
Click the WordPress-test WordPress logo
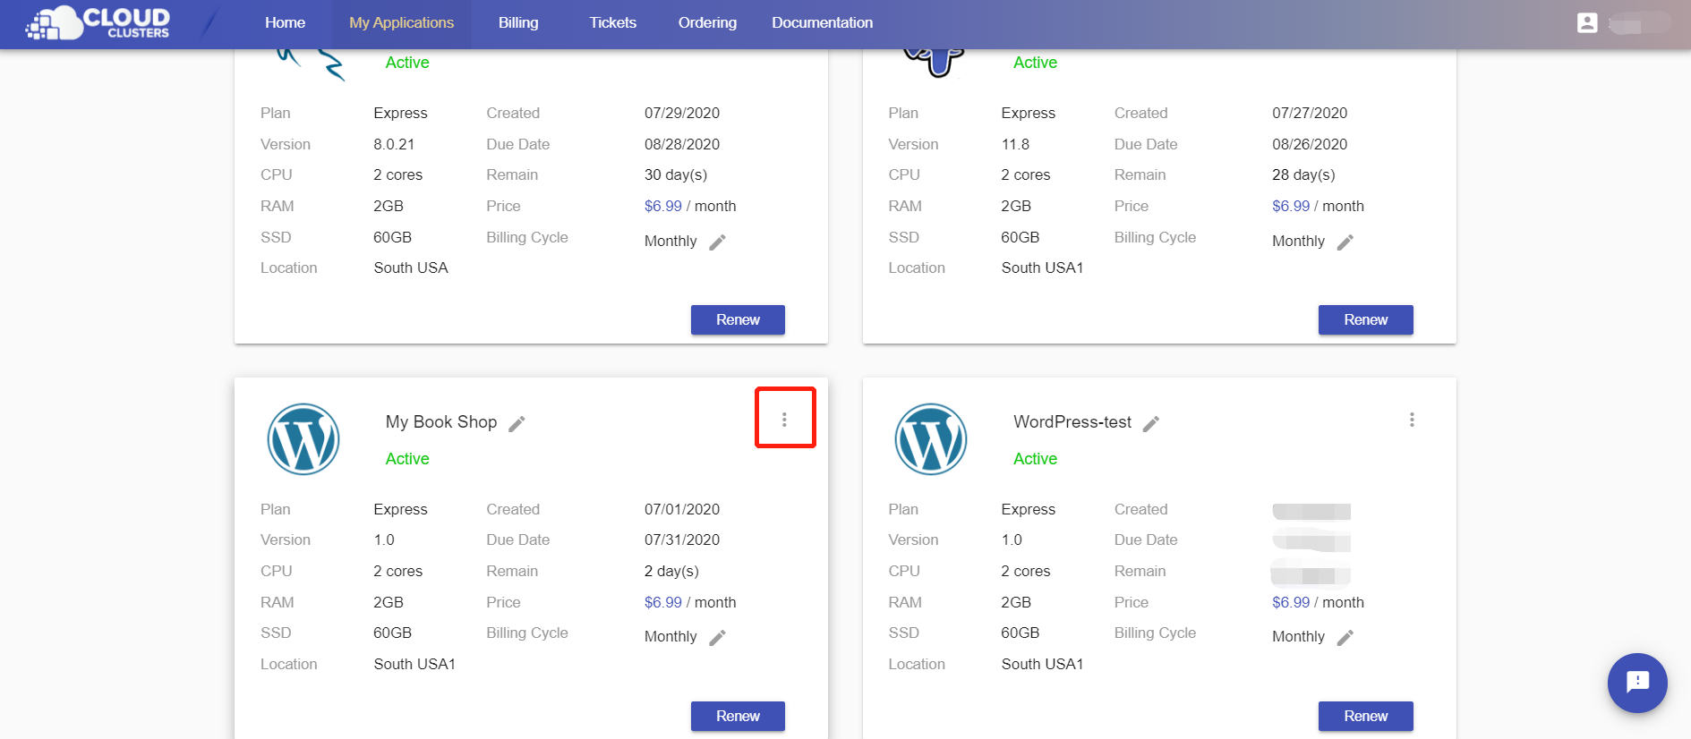(931, 439)
